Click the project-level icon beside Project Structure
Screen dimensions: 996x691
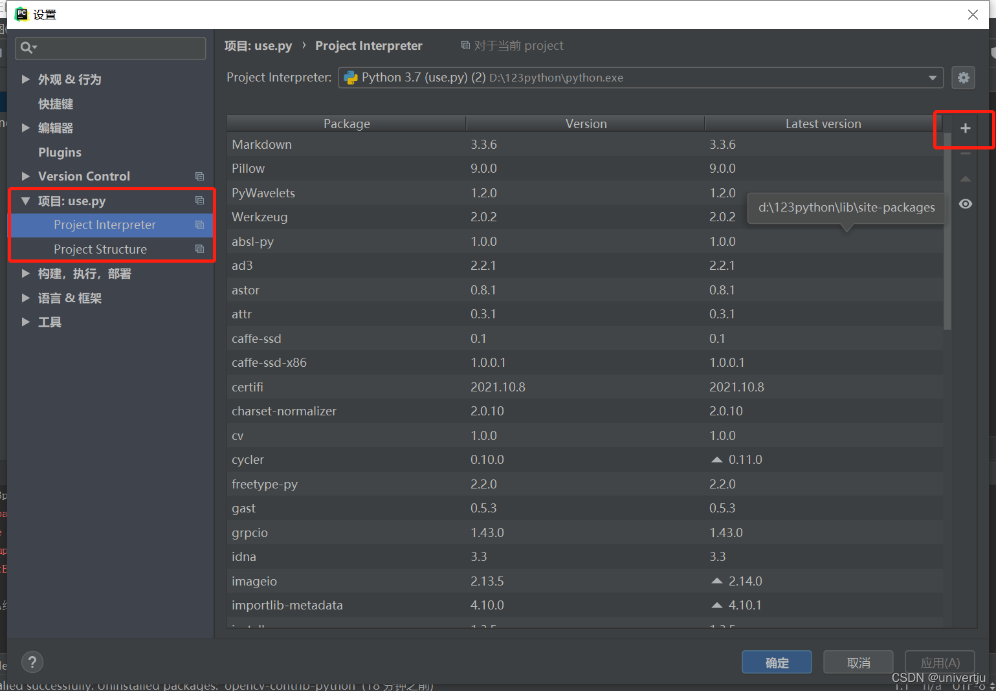click(199, 249)
